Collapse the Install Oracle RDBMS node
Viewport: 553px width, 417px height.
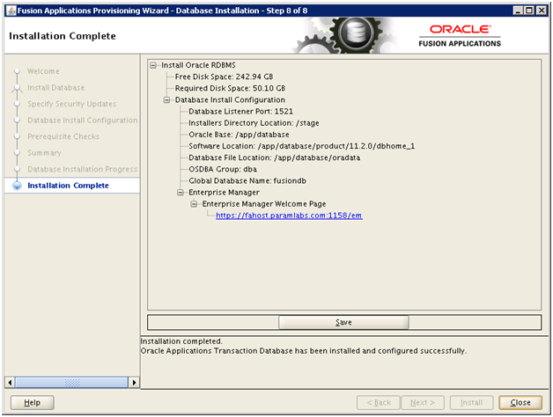(153, 65)
